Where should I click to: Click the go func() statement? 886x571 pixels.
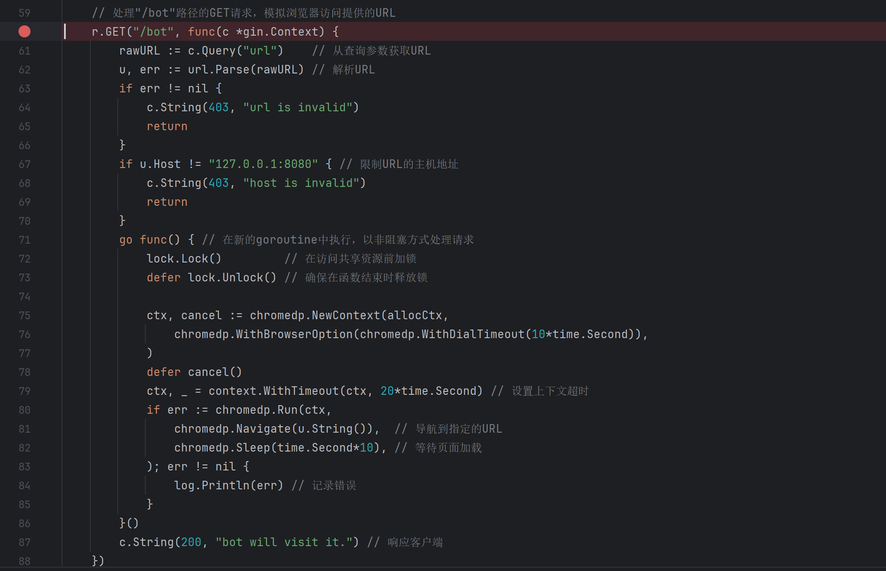pos(150,240)
